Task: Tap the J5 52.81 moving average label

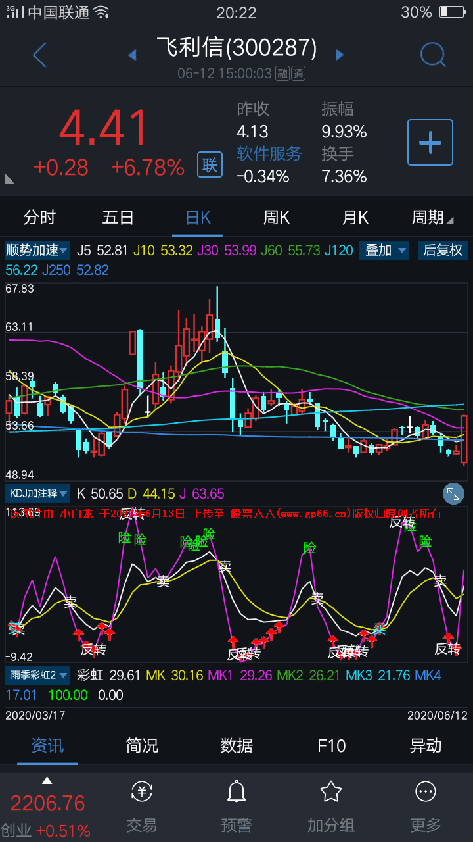Action: point(102,250)
